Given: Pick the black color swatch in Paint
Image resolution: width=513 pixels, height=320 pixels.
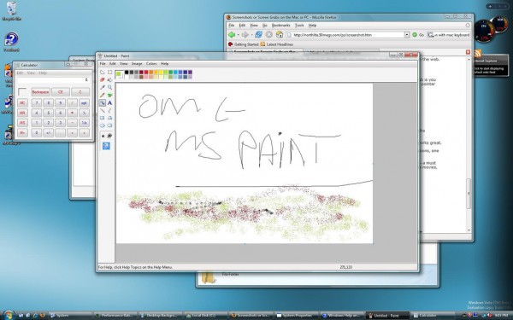Looking at the screenshot, I should (x=127, y=73).
